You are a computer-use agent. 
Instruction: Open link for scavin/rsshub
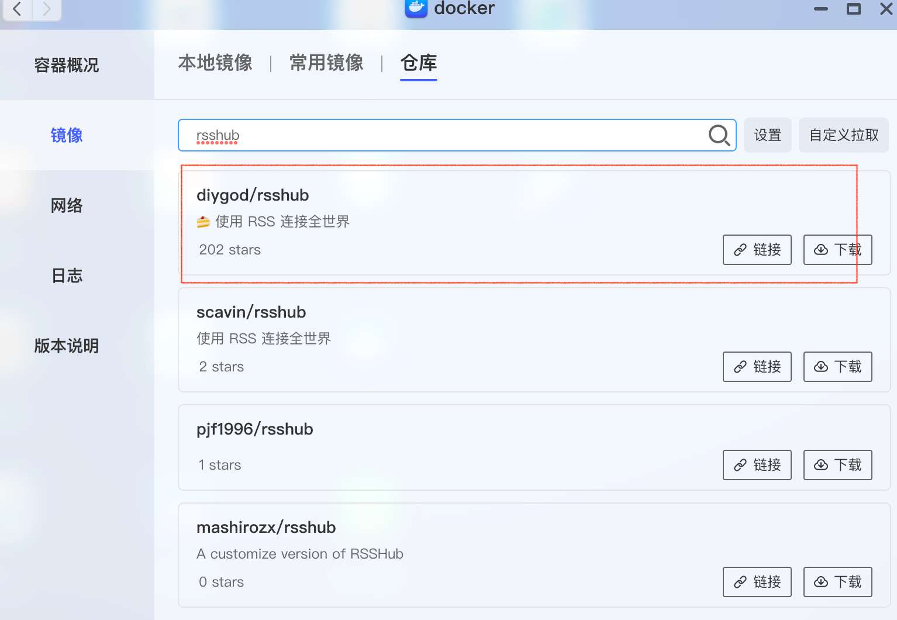pos(757,367)
